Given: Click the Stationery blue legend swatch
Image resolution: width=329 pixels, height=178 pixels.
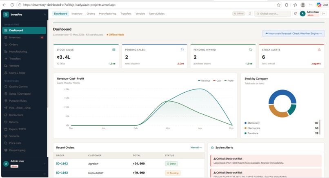Looking at the screenshot, I should [x=245, y=123].
